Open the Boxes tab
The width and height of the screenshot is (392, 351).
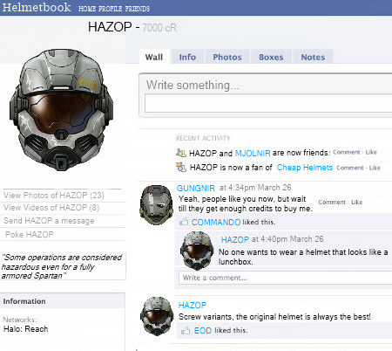coord(271,57)
